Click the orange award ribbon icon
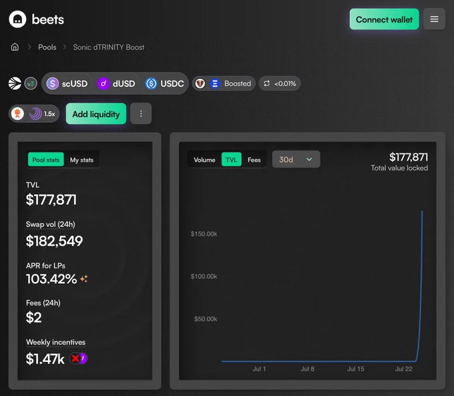The image size is (454, 396). coord(17,114)
